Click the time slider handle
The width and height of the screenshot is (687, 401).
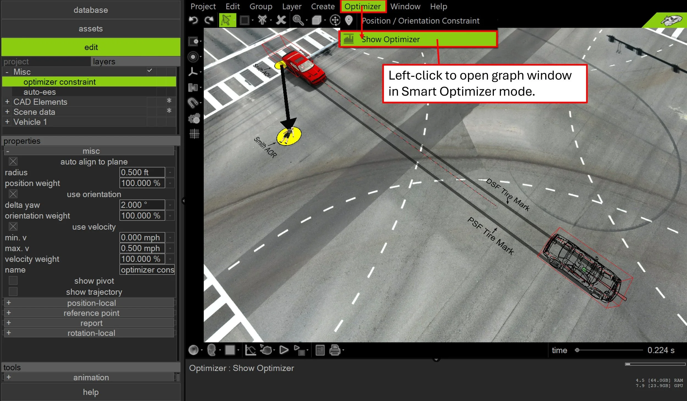click(x=577, y=350)
